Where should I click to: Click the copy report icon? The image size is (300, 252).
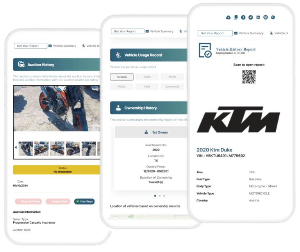236,18
